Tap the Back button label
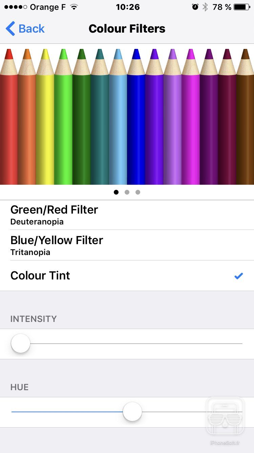 click(x=31, y=29)
